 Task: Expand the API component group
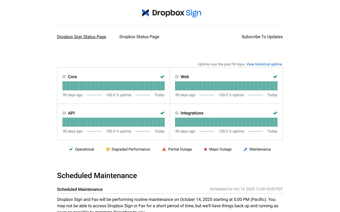[x=64, y=113]
